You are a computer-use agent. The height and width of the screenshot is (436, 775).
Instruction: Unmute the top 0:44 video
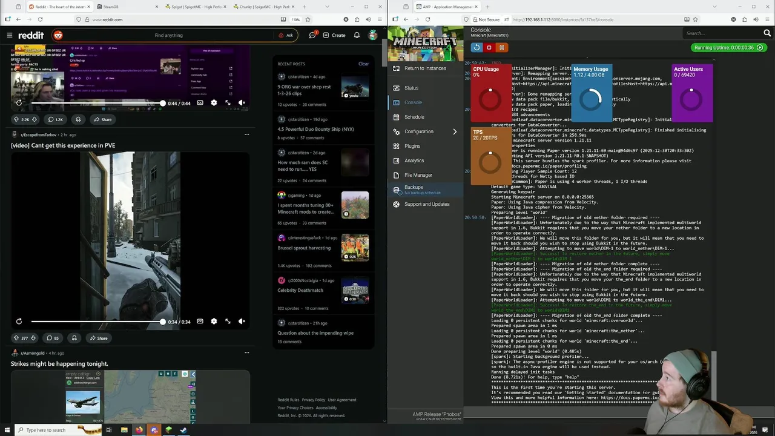[242, 103]
